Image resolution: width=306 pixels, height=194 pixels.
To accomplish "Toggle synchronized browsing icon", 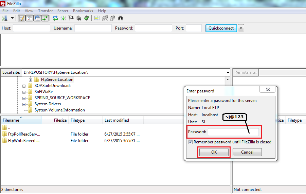I will coord(113,18).
